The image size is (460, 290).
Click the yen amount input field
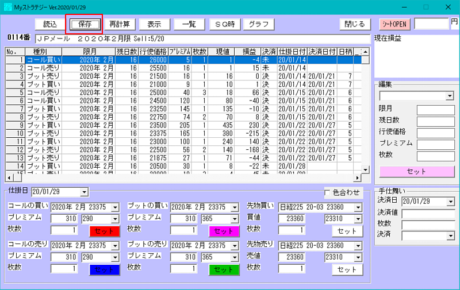click(x=431, y=24)
